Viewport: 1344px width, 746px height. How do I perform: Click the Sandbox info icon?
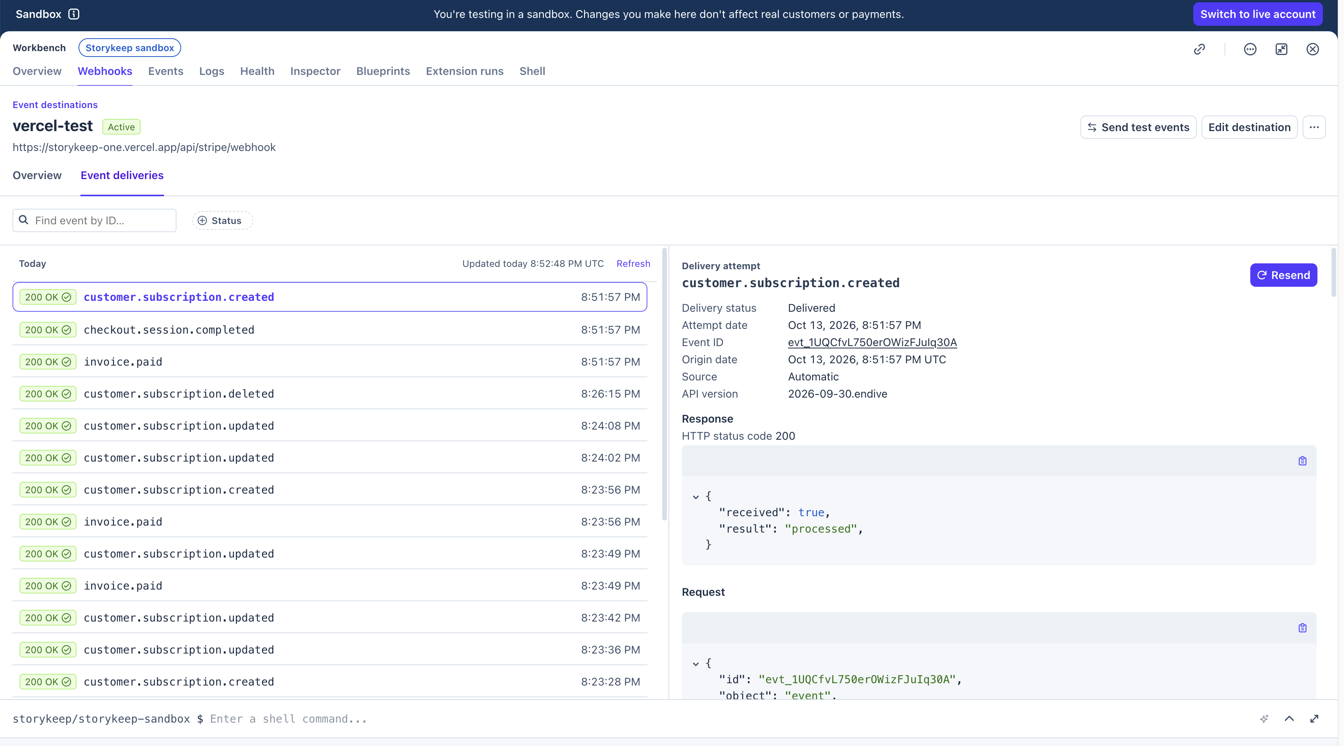click(x=74, y=14)
